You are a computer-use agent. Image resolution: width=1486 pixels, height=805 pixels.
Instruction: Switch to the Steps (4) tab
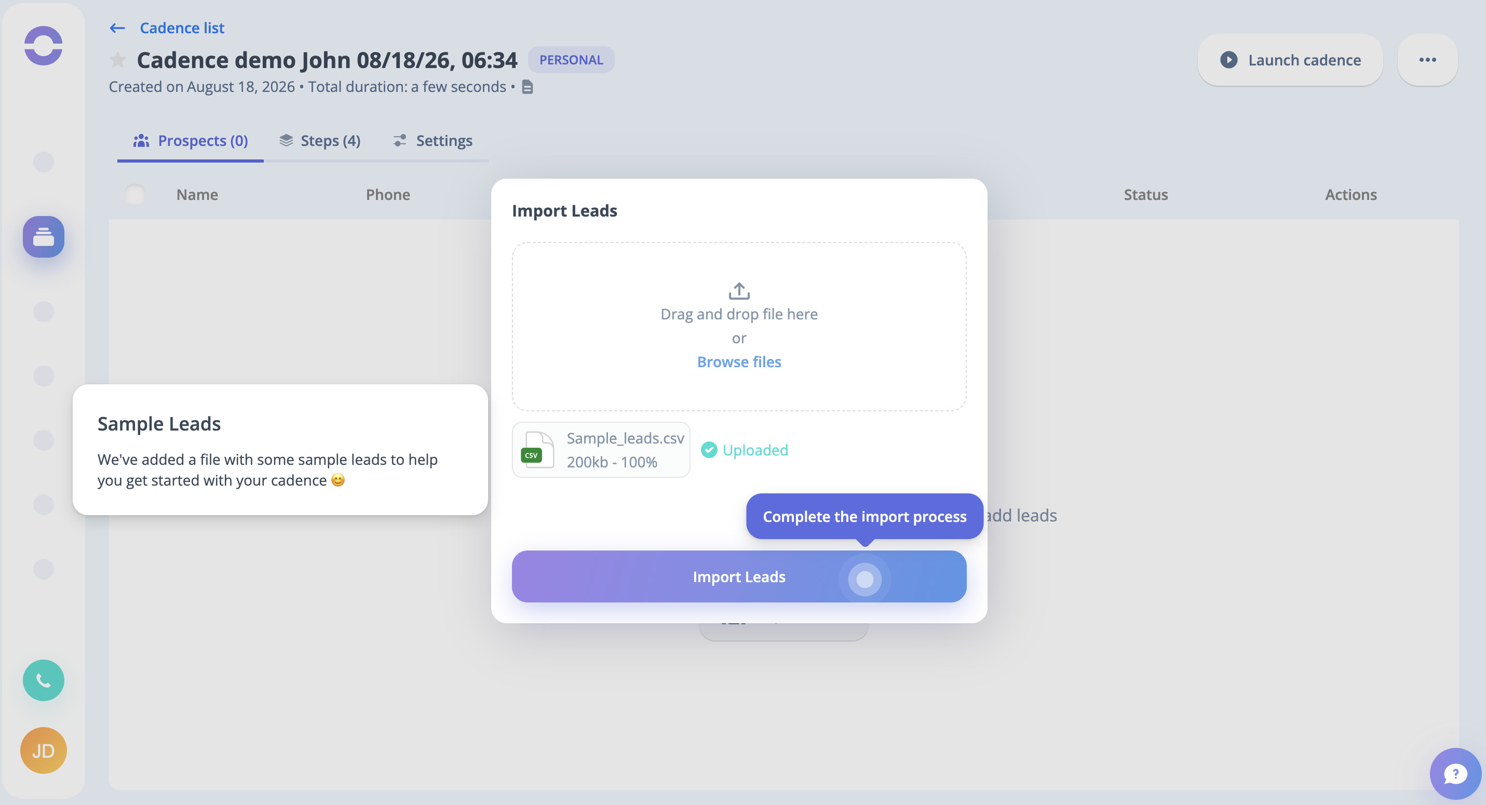[x=320, y=141]
